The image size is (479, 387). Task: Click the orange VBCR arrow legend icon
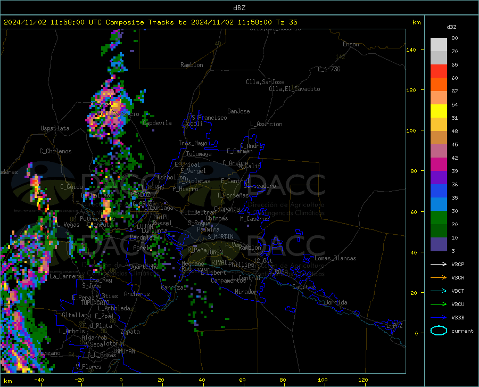pos(439,277)
